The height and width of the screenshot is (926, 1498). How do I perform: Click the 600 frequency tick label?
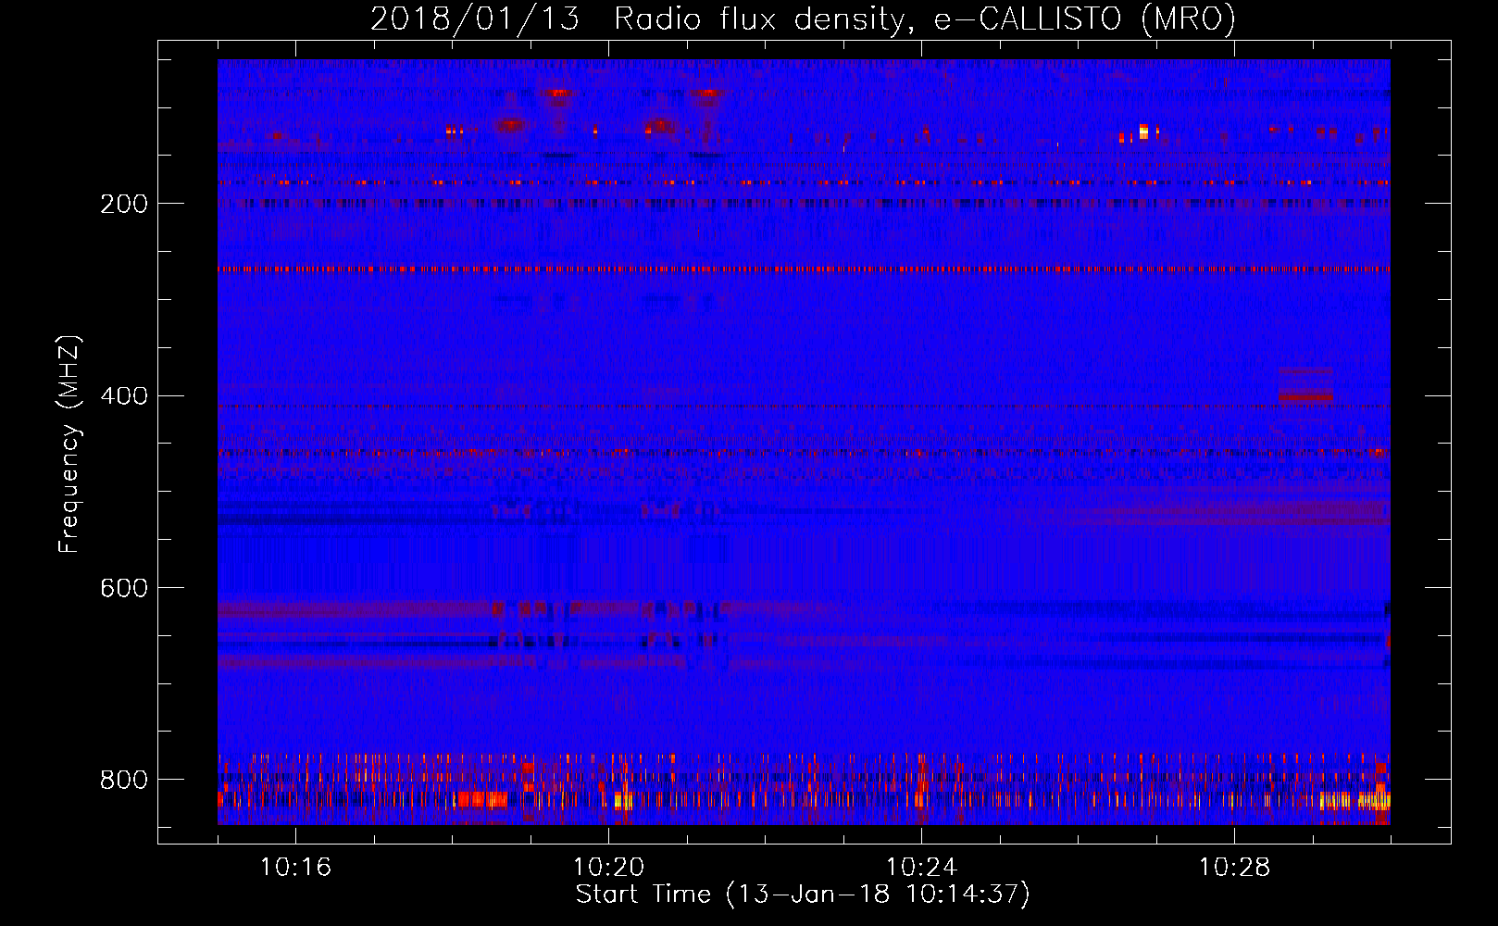[x=124, y=589]
